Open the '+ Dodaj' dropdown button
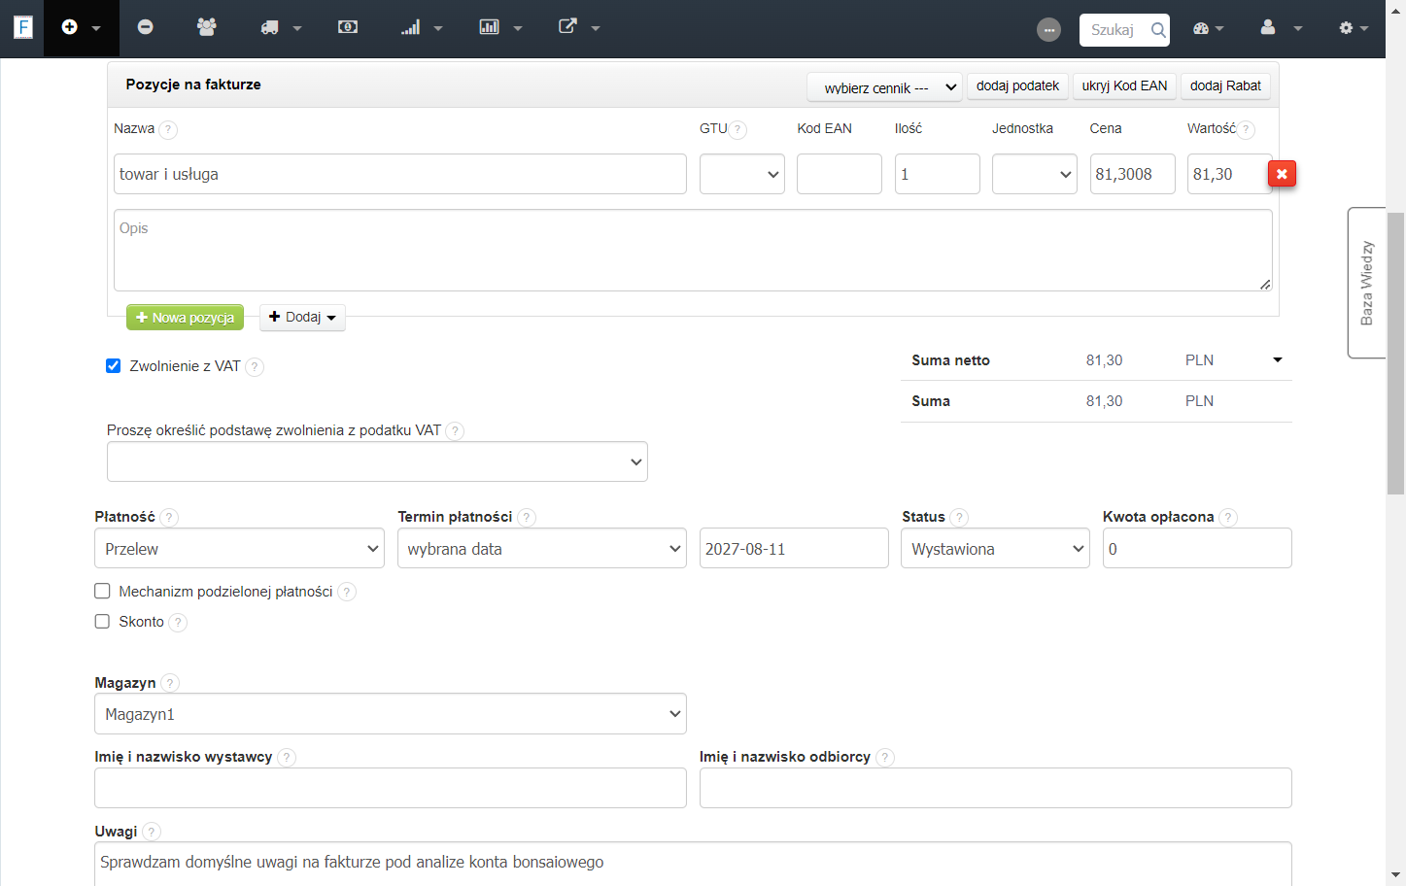Viewport: 1406px width, 886px height. click(302, 318)
